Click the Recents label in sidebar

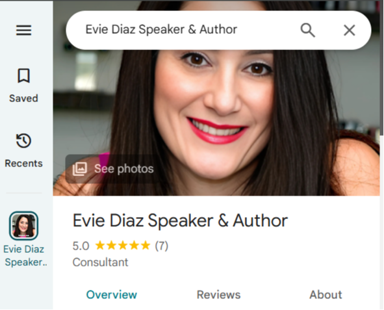tap(23, 163)
